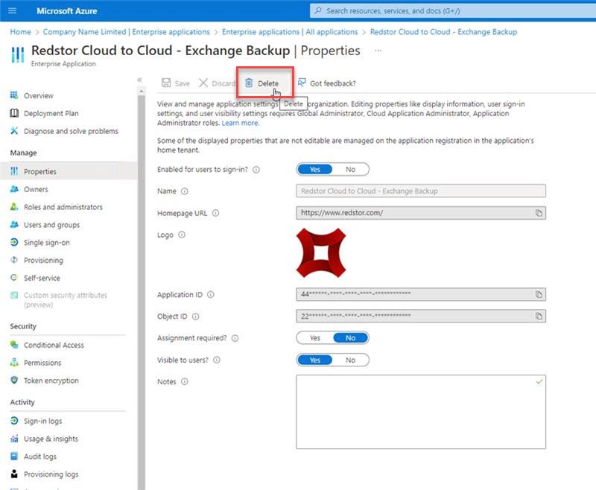
Task: Click the Delete button in toolbar
Action: pyautogui.click(x=262, y=83)
